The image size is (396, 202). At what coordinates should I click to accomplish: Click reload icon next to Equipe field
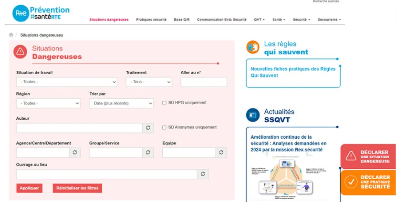[221, 153]
